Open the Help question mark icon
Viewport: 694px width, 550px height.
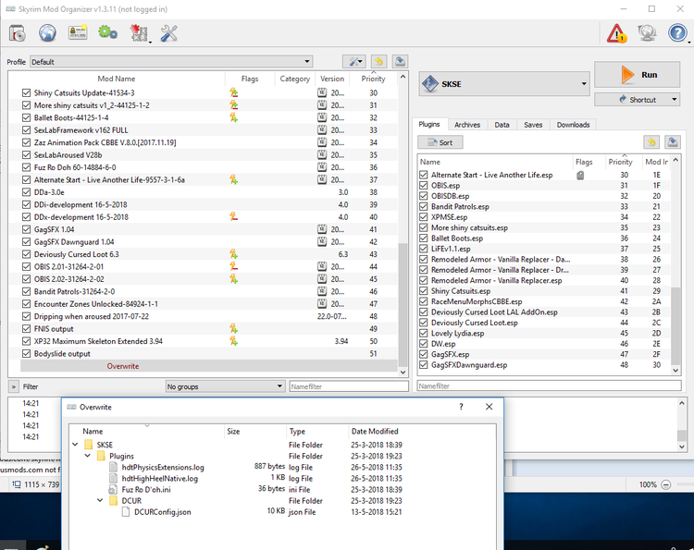(x=677, y=33)
